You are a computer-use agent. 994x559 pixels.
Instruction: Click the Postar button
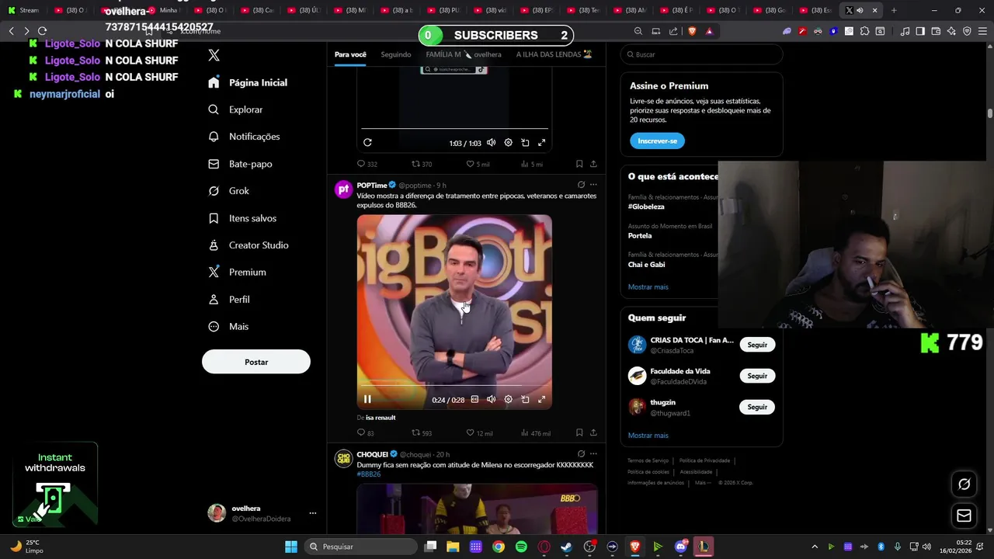(256, 362)
